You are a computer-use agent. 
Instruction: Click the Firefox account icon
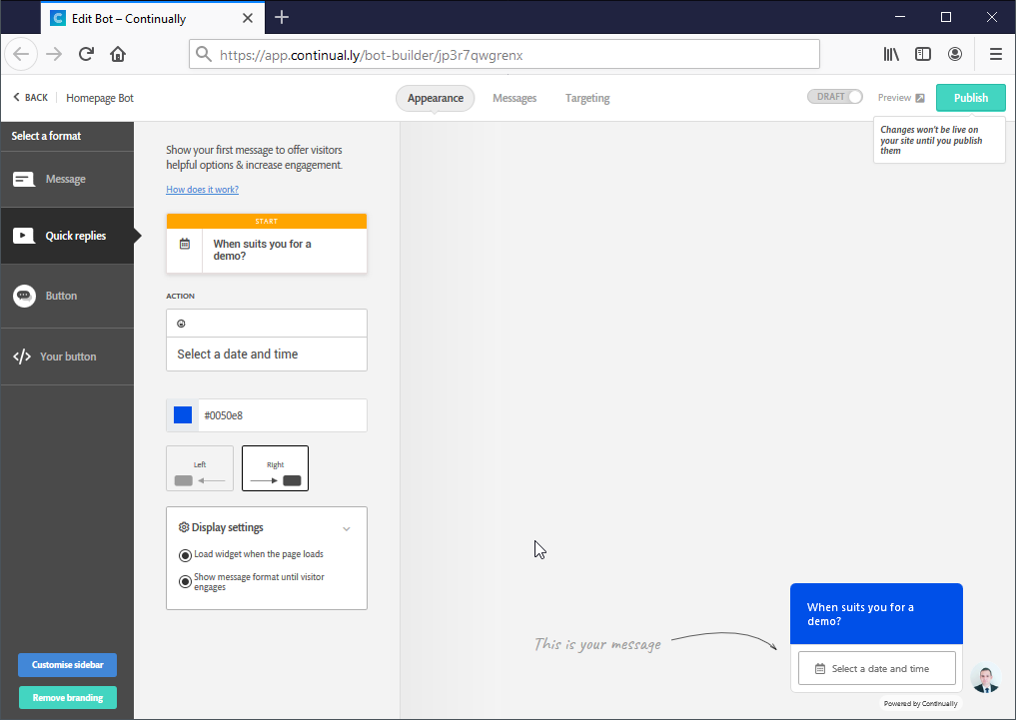(955, 54)
